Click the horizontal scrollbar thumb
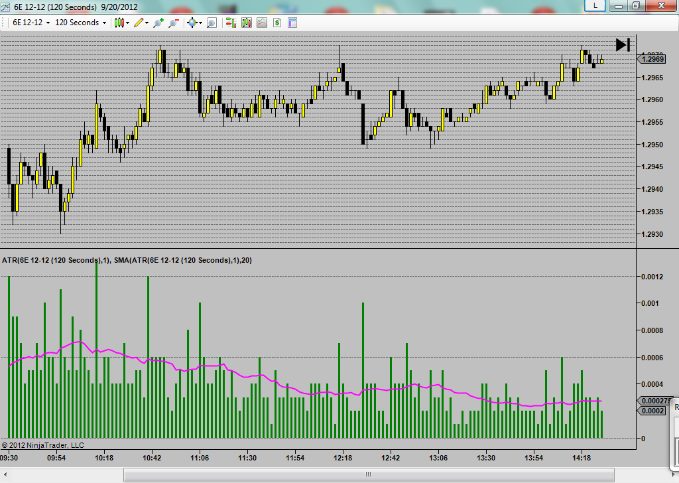 369,475
